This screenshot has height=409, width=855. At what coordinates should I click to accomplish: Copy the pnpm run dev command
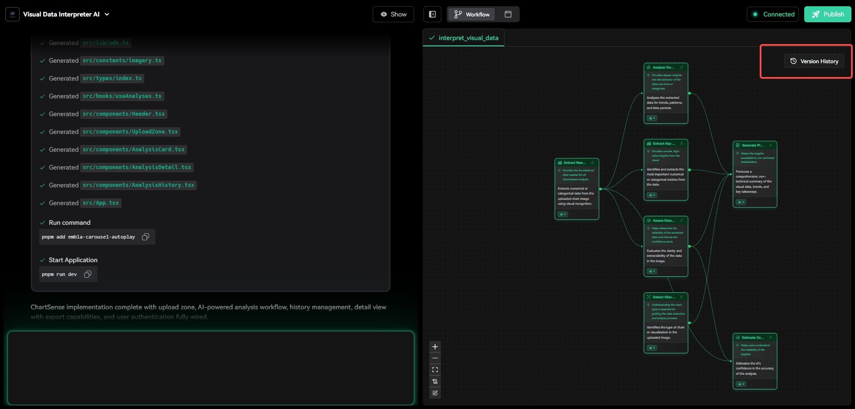(88, 274)
